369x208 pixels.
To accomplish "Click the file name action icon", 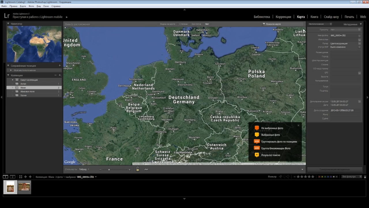I will (359, 36).
